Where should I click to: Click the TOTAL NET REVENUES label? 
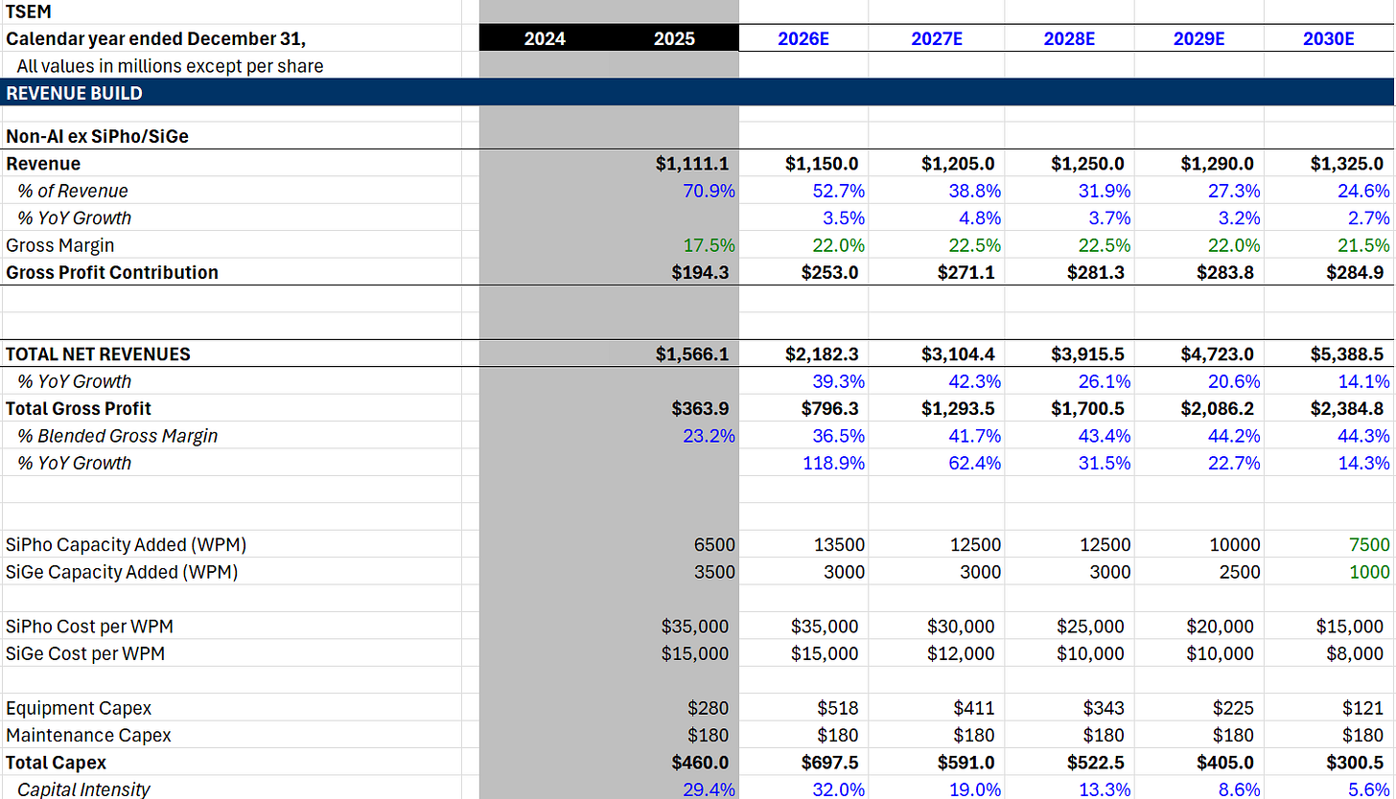coord(98,354)
